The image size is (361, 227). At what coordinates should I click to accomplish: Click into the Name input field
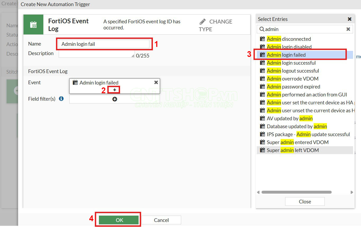[x=104, y=44]
